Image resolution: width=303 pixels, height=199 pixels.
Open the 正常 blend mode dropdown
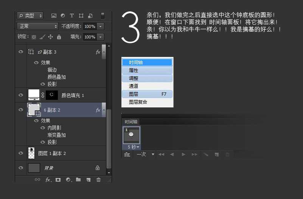coord(38,26)
